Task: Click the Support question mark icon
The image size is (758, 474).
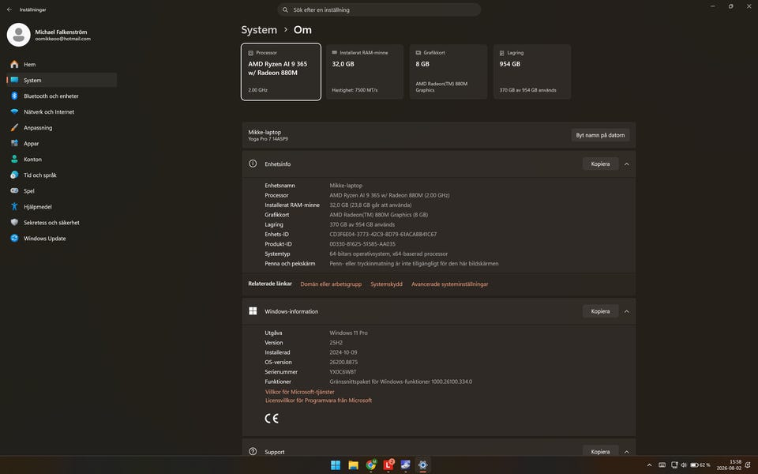Action: [253, 451]
